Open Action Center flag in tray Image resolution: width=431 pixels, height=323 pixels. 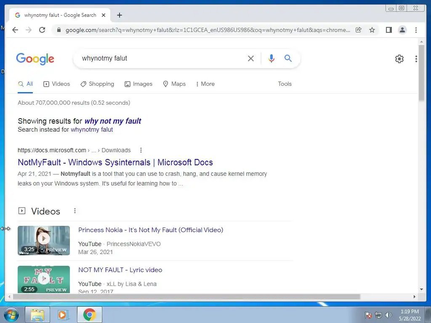pos(368,315)
